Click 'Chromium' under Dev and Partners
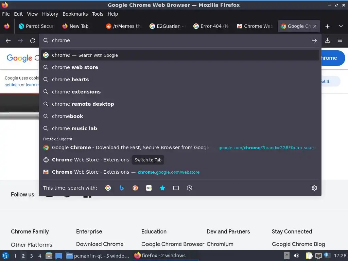Screen dimensions: 348x261 220,244
